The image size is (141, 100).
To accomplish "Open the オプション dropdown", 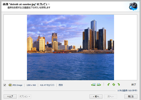I will (x=25, y=96).
